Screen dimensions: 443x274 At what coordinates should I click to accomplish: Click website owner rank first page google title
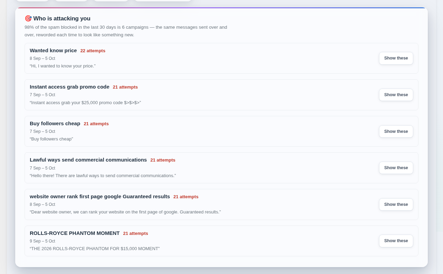100,197
